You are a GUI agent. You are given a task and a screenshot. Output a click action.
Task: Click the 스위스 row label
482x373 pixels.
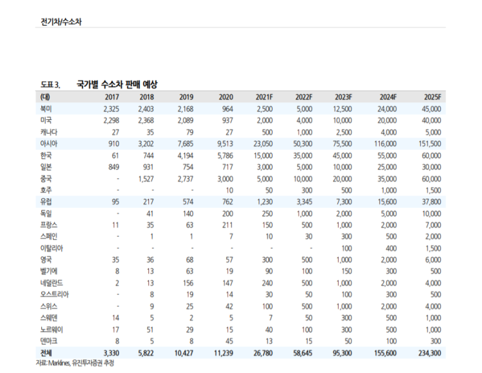pyautogui.click(x=49, y=306)
